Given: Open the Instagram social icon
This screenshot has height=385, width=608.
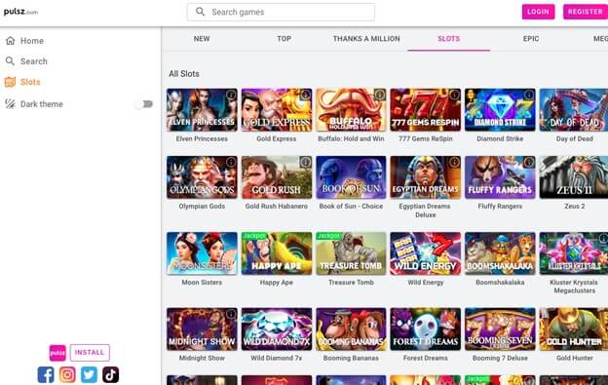Looking at the screenshot, I should pos(67,374).
